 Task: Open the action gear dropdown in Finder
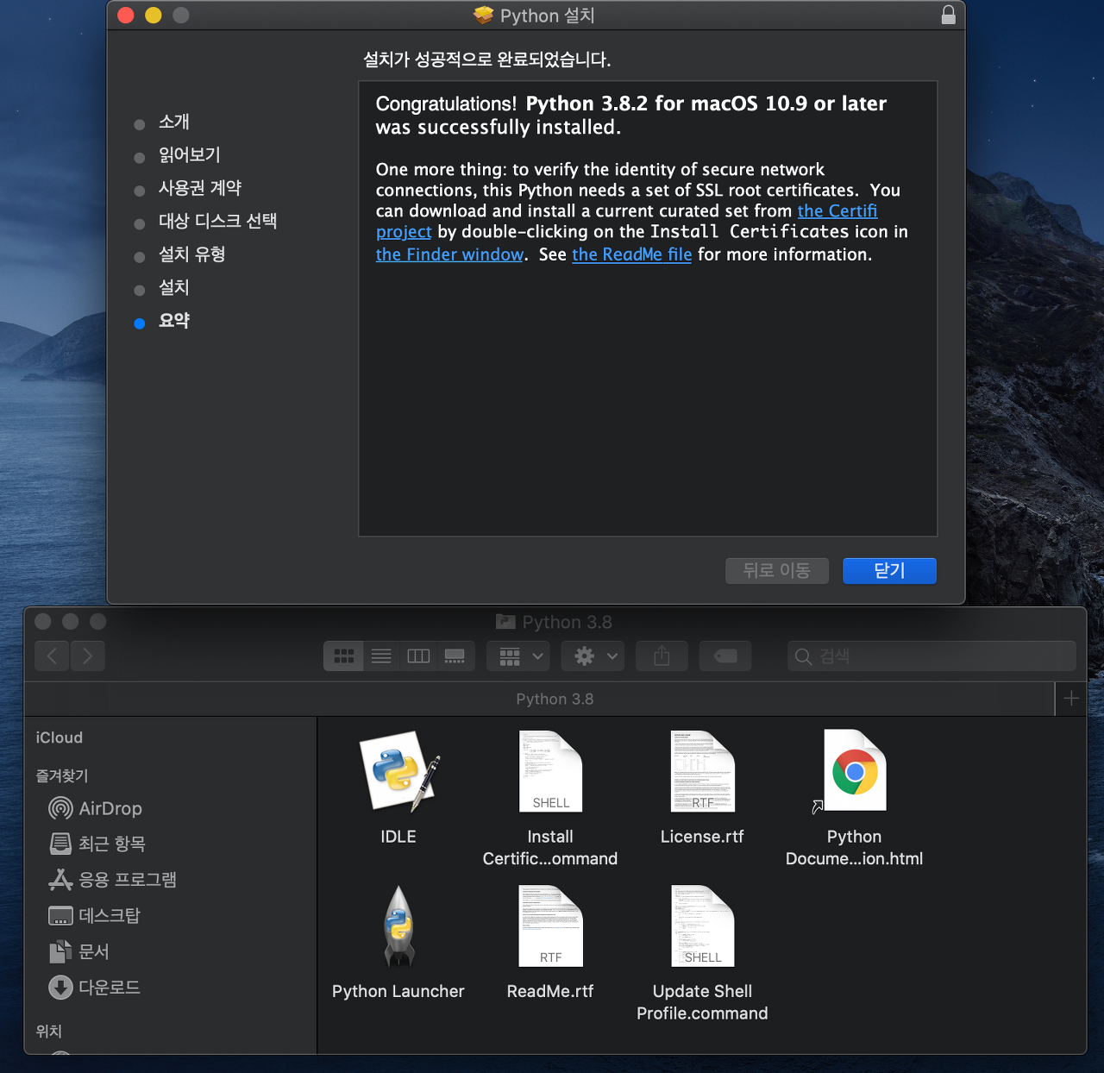click(593, 656)
